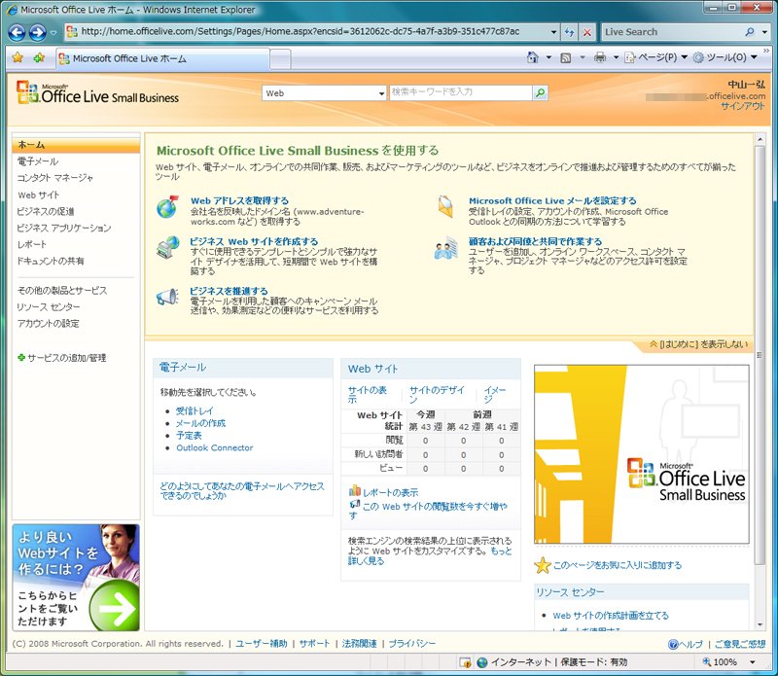
Task: Click inside the site keyword search field
Action: 460,92
